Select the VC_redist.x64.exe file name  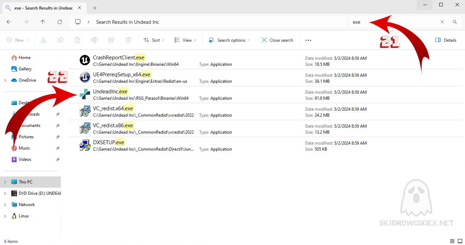tap(113, 109)
